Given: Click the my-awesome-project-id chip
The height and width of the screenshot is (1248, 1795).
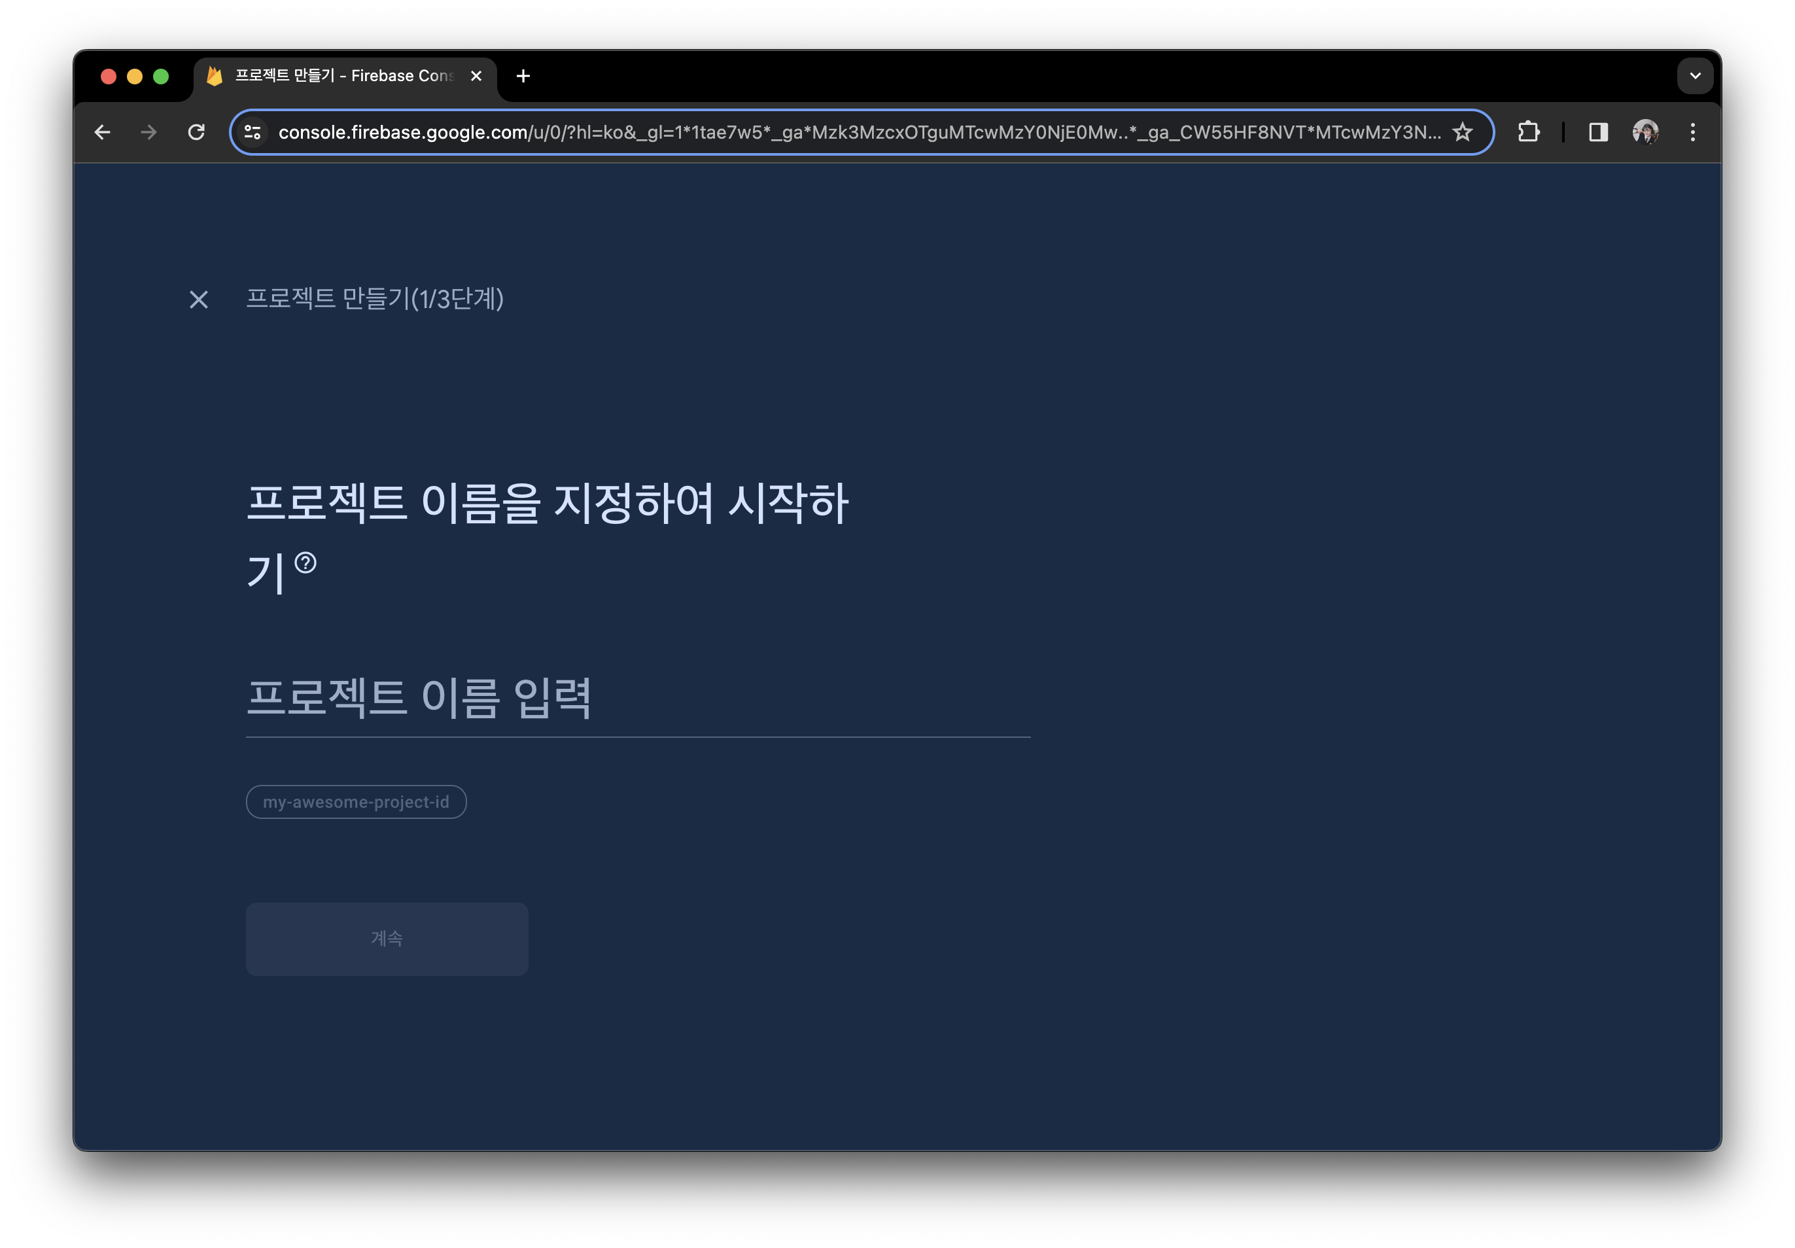Looking at the screenshot, I should (357, 801).
